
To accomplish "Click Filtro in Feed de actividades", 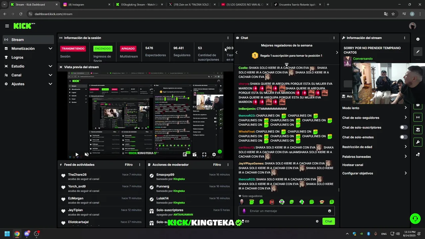I will (x=128, y=165).
